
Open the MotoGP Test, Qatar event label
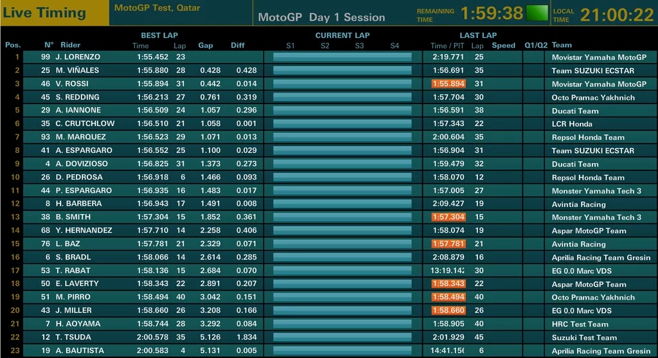pos(157,8)
